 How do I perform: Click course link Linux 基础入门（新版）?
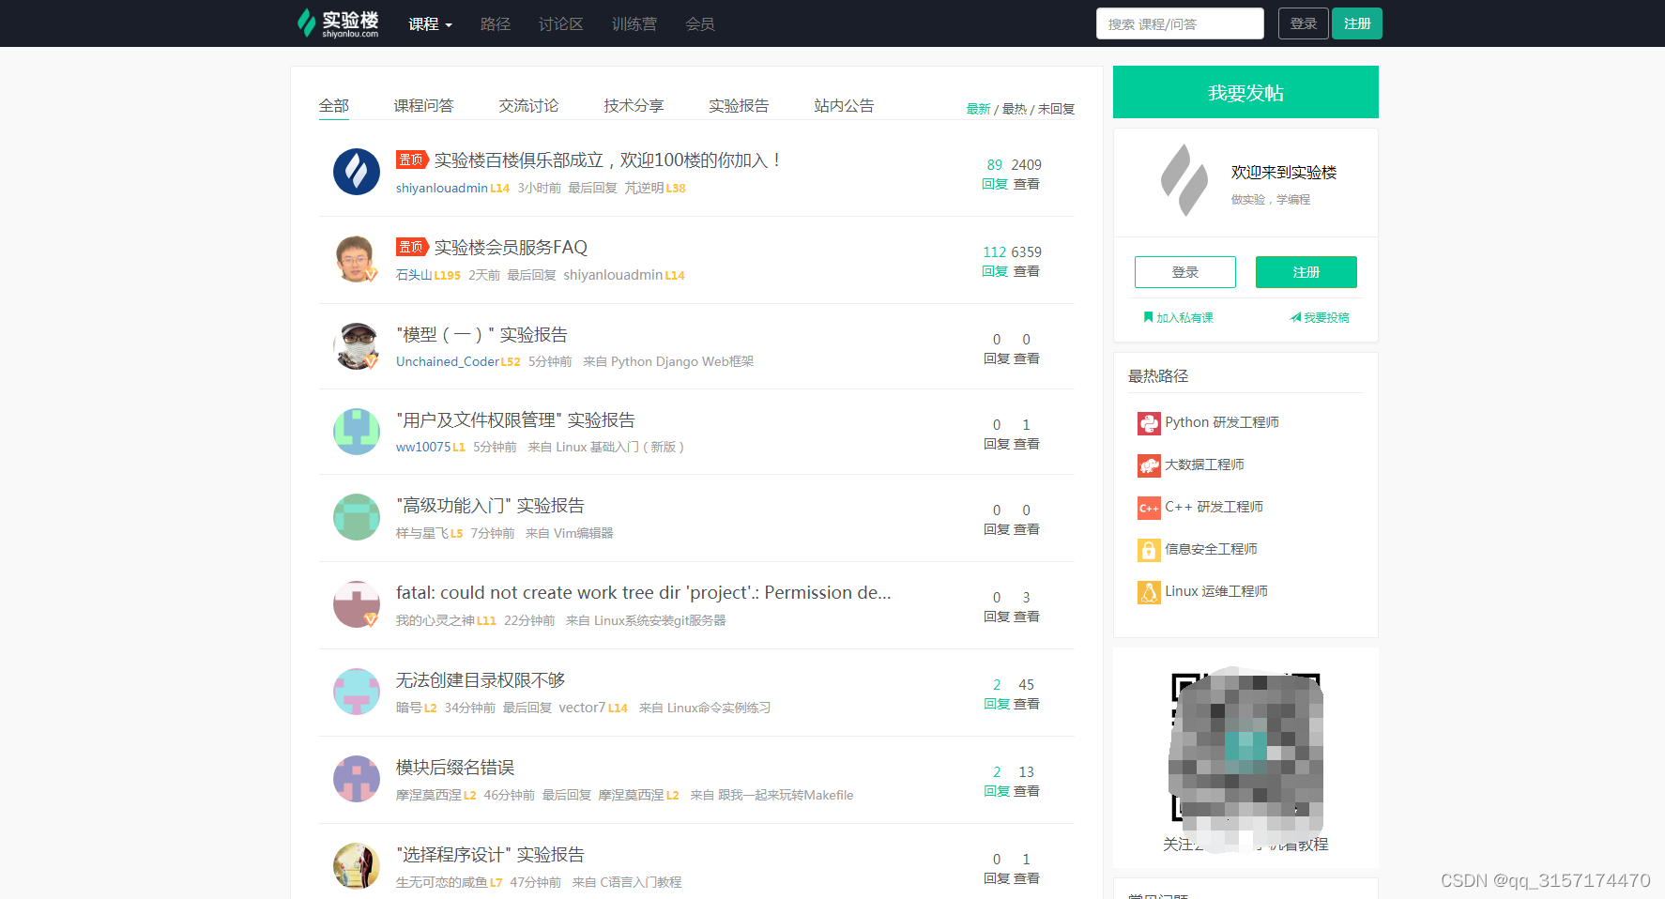pos(619,448)
